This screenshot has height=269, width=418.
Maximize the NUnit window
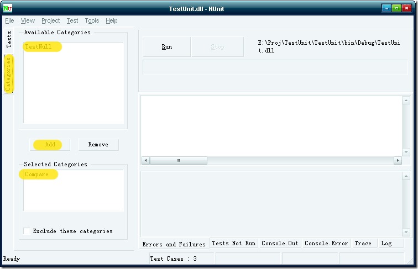[x=396, y=8]
